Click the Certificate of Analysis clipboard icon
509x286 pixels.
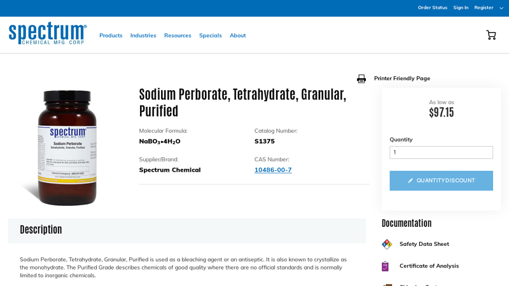pos(385,266)
